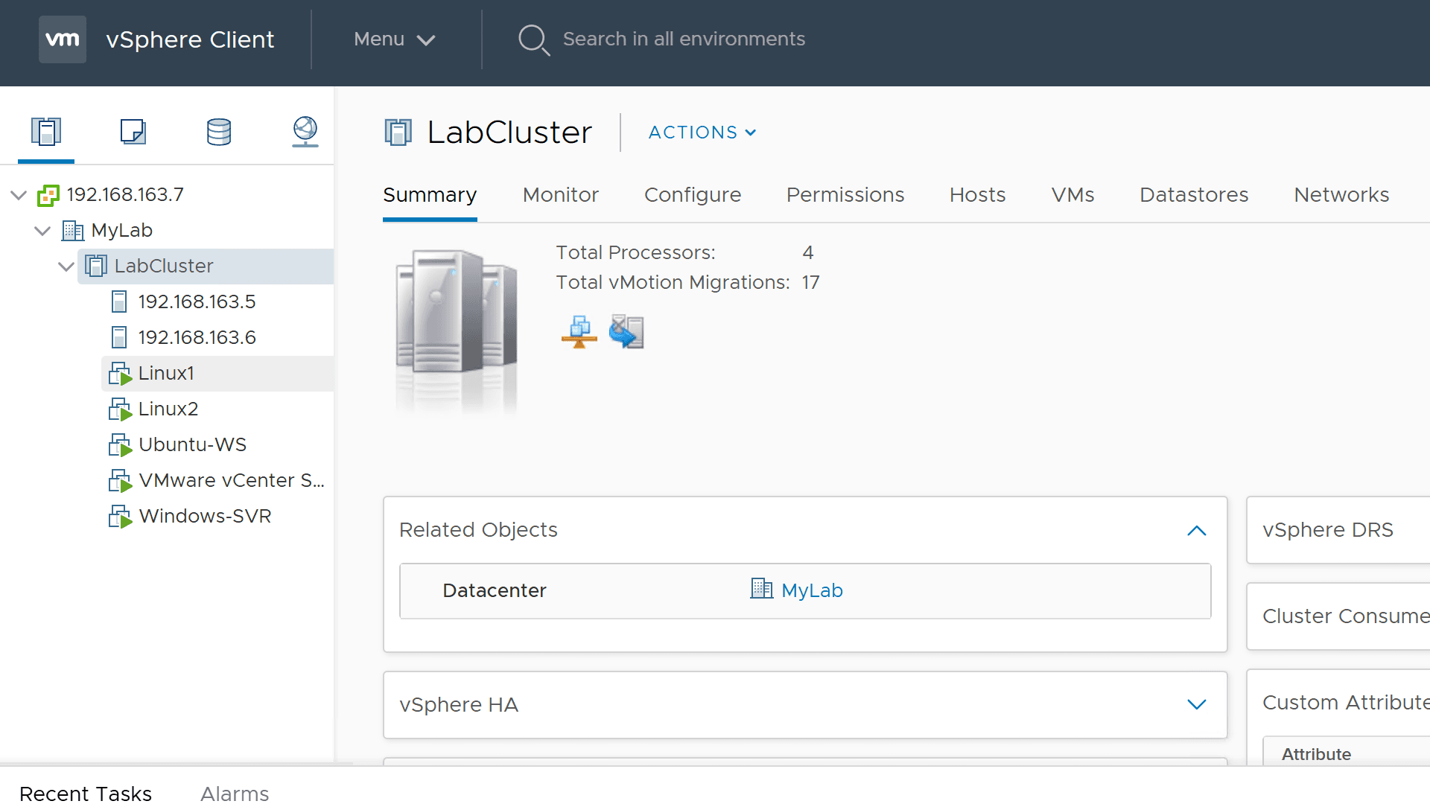Open the ACTIONS dropdown for LabCluster
This screenshot has height=804, width=1430.
click(x=702, y=133)
